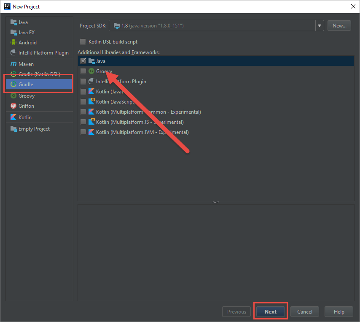This screenshot has width=360, height=322.
Task: Open the Project SDK dropdown
Action: point(319,25)
